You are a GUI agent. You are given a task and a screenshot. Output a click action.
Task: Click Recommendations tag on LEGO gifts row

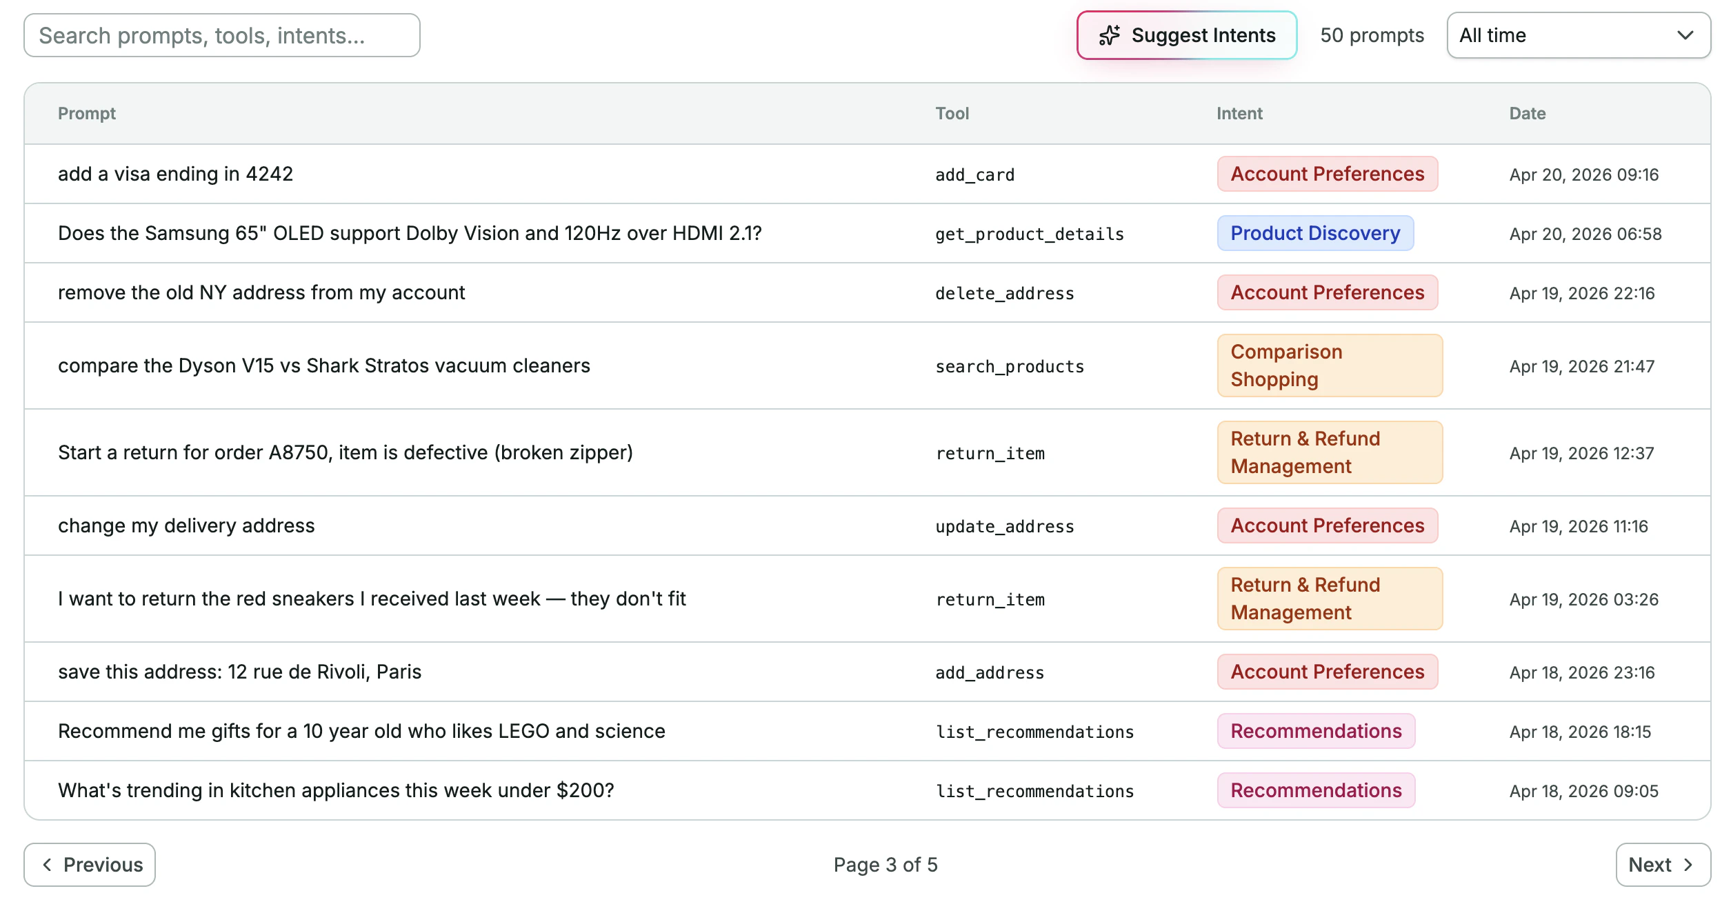(x=1316, y=731)
